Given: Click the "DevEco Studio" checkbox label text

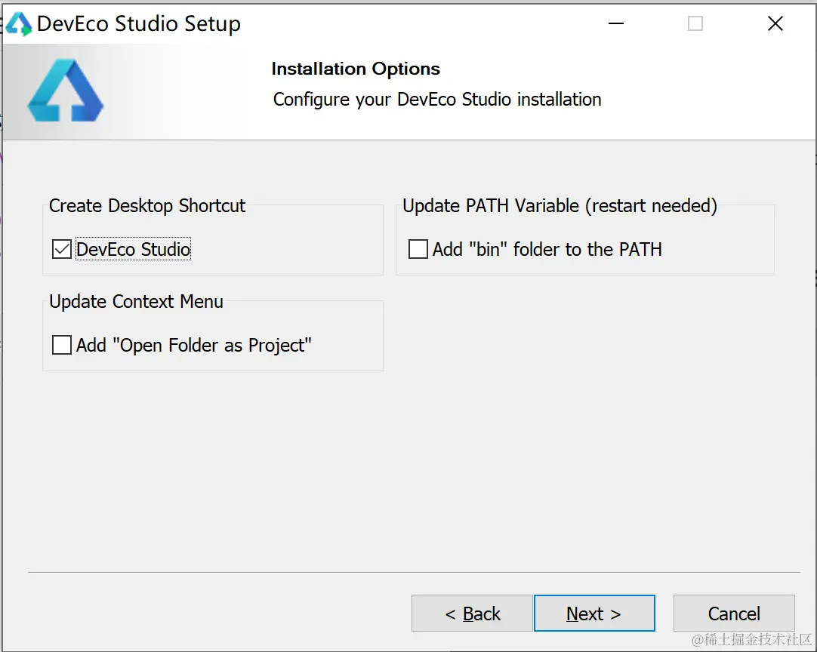Looking at the screenshot, I should 134,250.
